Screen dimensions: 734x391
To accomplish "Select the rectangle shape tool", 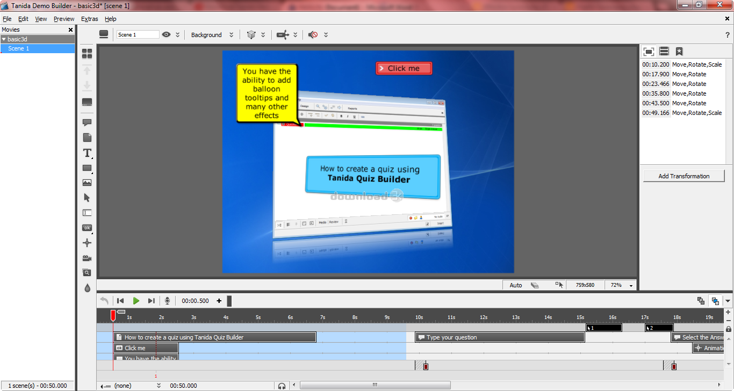I will click(x=87, y=168).
